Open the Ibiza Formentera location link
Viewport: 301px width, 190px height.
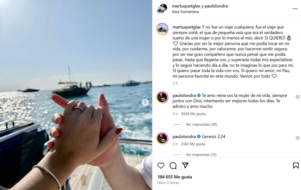185,12
